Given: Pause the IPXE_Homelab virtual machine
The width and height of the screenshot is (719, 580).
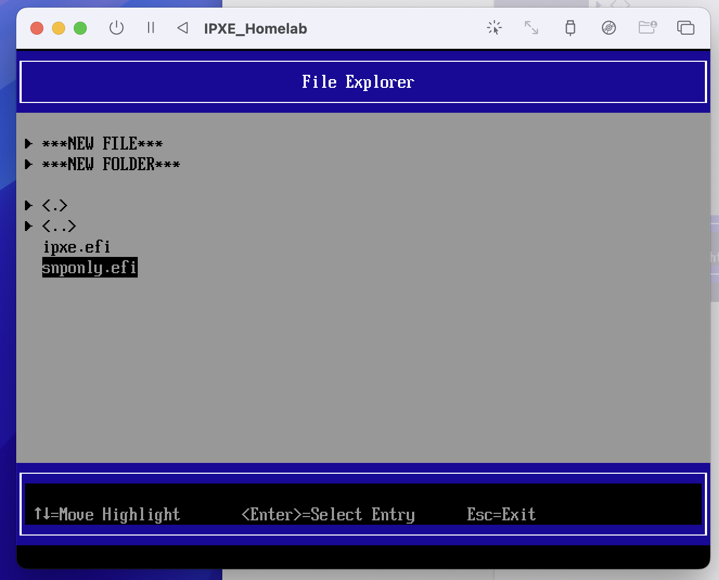Looking at the screenshot, I should pos(151,28).
